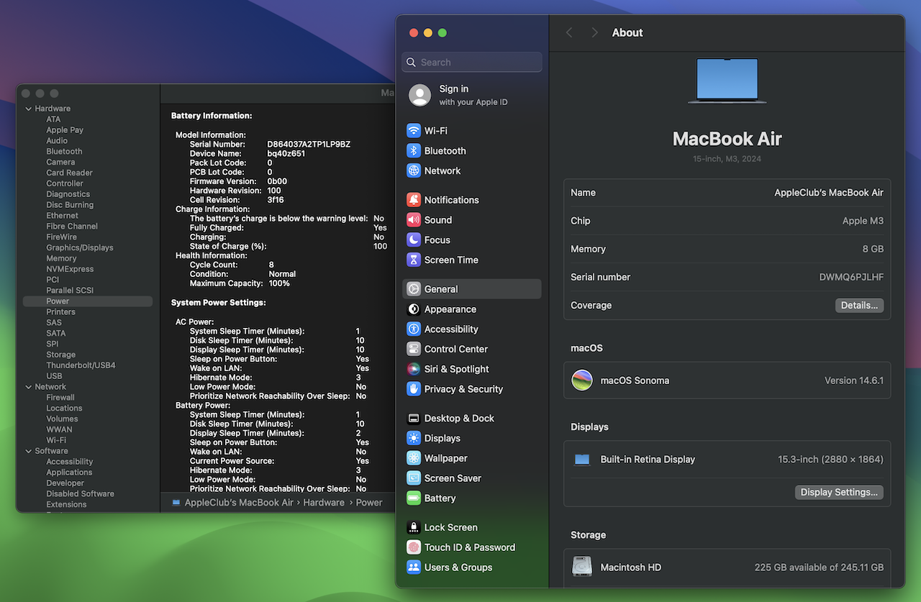Screen dimensions: 921x602
Task: Select Apple Pay in System Information sidebar
Action: (65, 130)
